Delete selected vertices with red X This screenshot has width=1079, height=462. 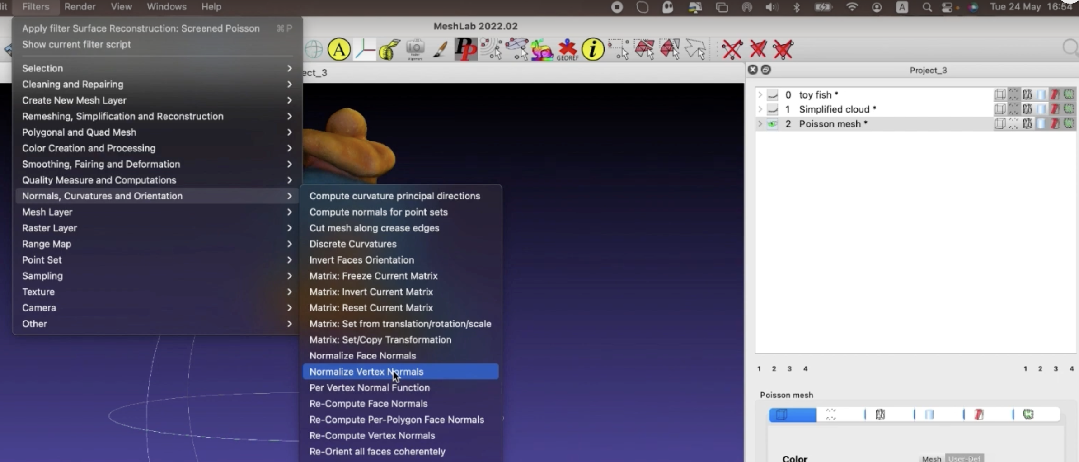pyautogui.click(x=732, y=49)
